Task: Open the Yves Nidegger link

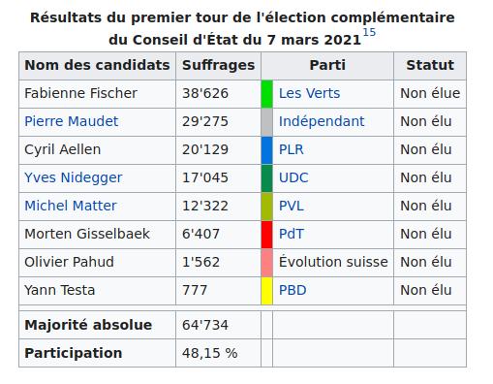Action: click(x=74, y=177)
